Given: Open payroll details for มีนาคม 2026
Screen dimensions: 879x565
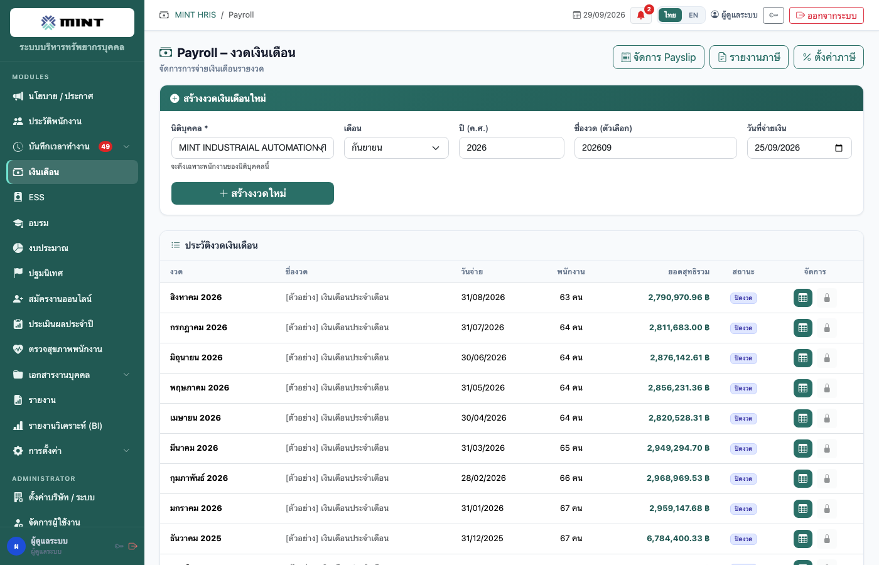Looking at the screenshot, I should (803, 449).
